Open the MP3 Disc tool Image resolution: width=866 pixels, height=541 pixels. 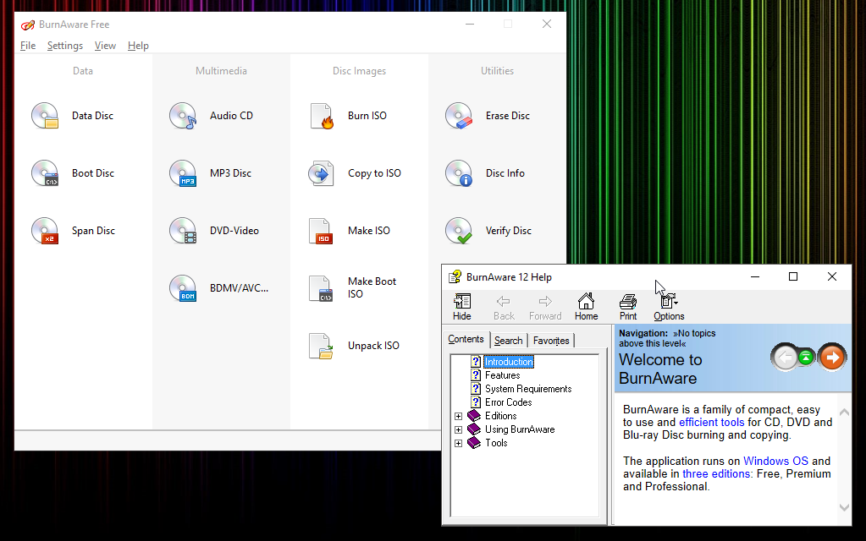pyautogui.click(x=211, y=173)
